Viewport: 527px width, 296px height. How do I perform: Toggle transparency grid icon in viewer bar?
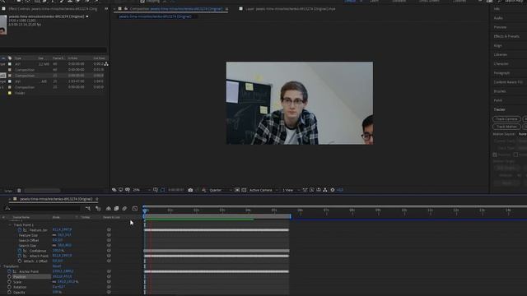click(x=244, y=190)
